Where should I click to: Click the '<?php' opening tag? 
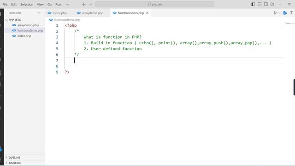71,25
